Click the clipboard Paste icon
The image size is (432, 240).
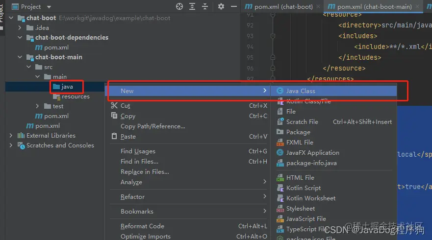pos(114,136)
